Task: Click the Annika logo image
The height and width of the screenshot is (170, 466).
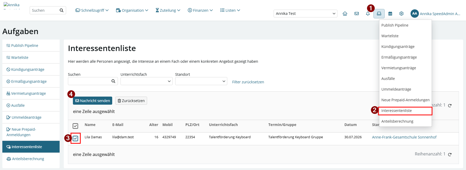Action: pos(12,6)
